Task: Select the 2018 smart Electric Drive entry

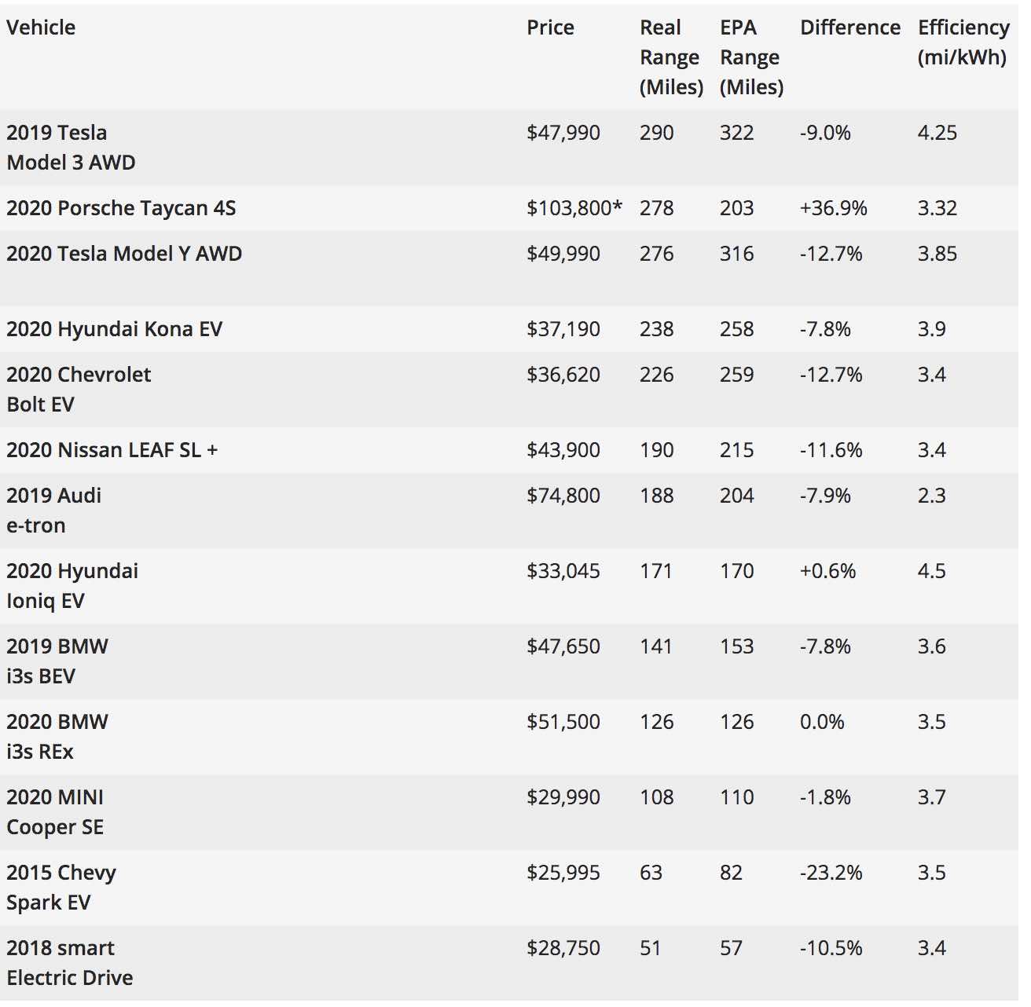Action: (x=69, y=963)
